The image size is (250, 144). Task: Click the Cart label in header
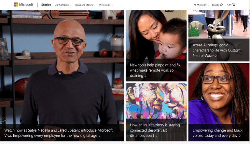coord(229,5)
